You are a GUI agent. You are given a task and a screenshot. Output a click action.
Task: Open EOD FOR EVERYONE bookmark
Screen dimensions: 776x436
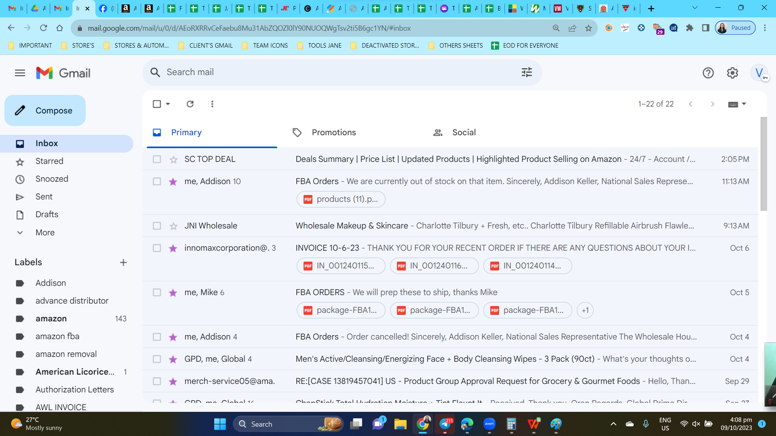[x=525, y=46]
